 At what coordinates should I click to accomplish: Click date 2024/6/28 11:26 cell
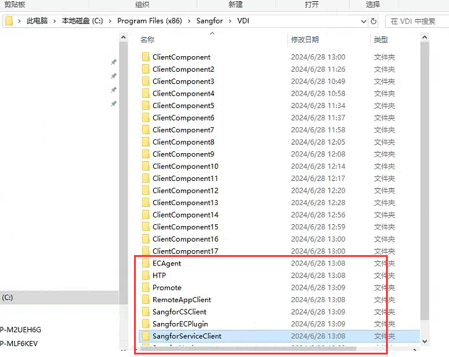pyautogui.click(x=318, y=69)
